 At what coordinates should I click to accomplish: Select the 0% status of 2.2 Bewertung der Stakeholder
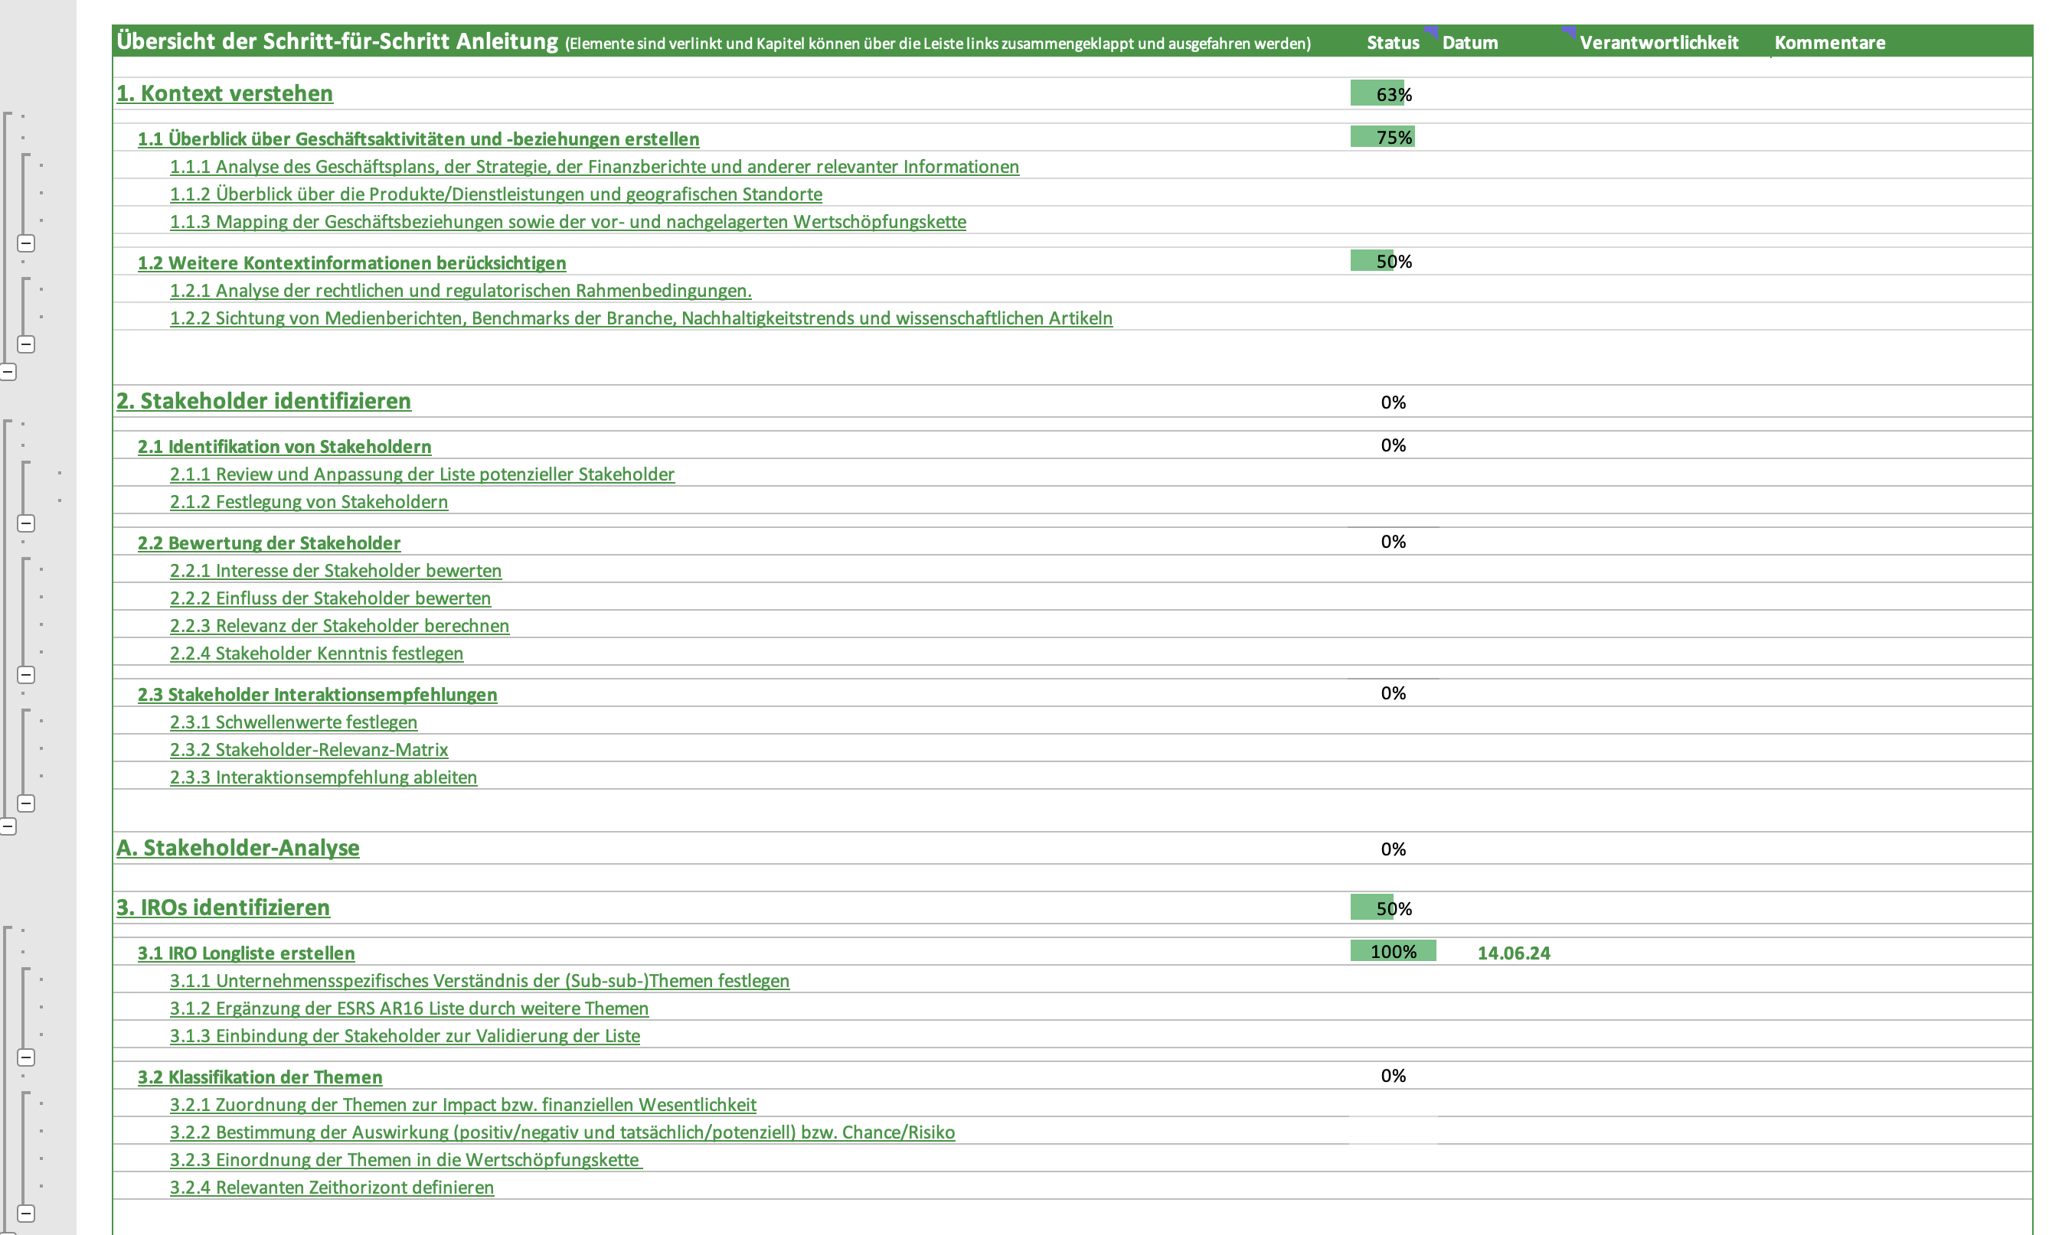click(x=1394, y=541)
